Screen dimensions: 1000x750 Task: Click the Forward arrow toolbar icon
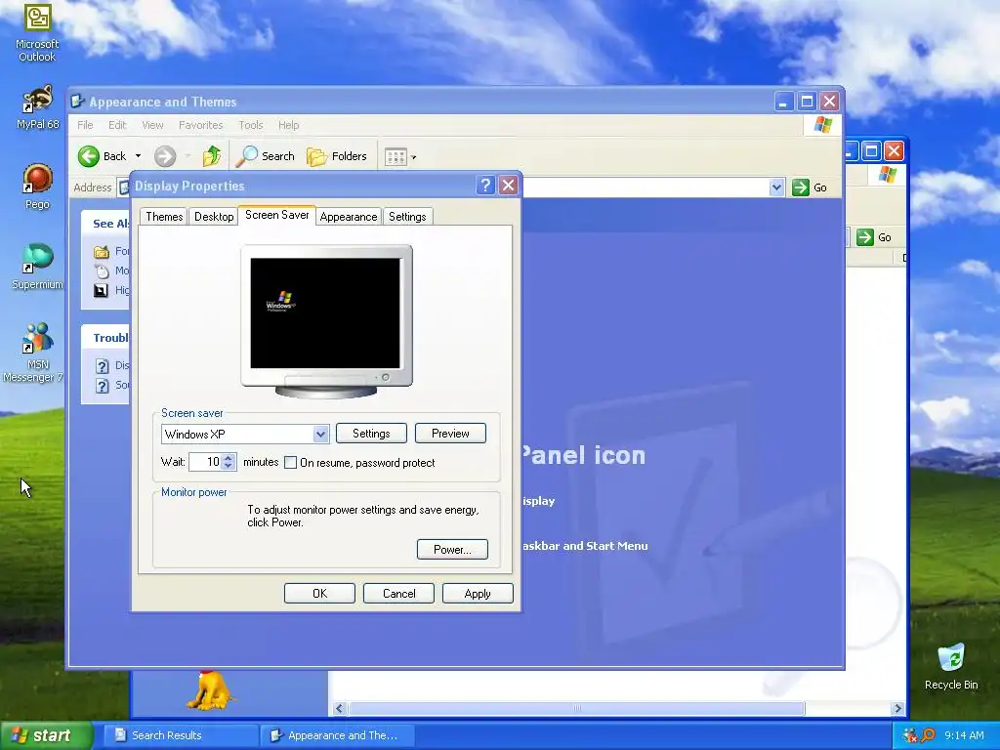(165, 156)
